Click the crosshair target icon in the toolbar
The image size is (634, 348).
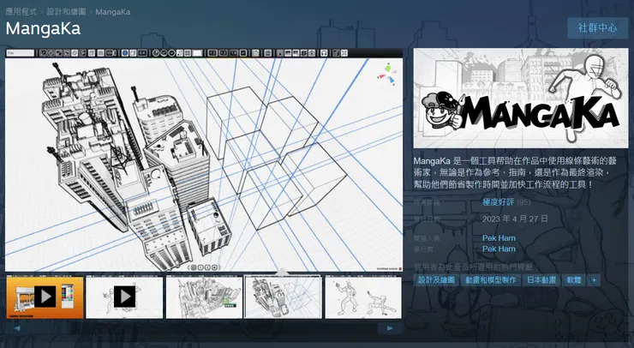51,53
